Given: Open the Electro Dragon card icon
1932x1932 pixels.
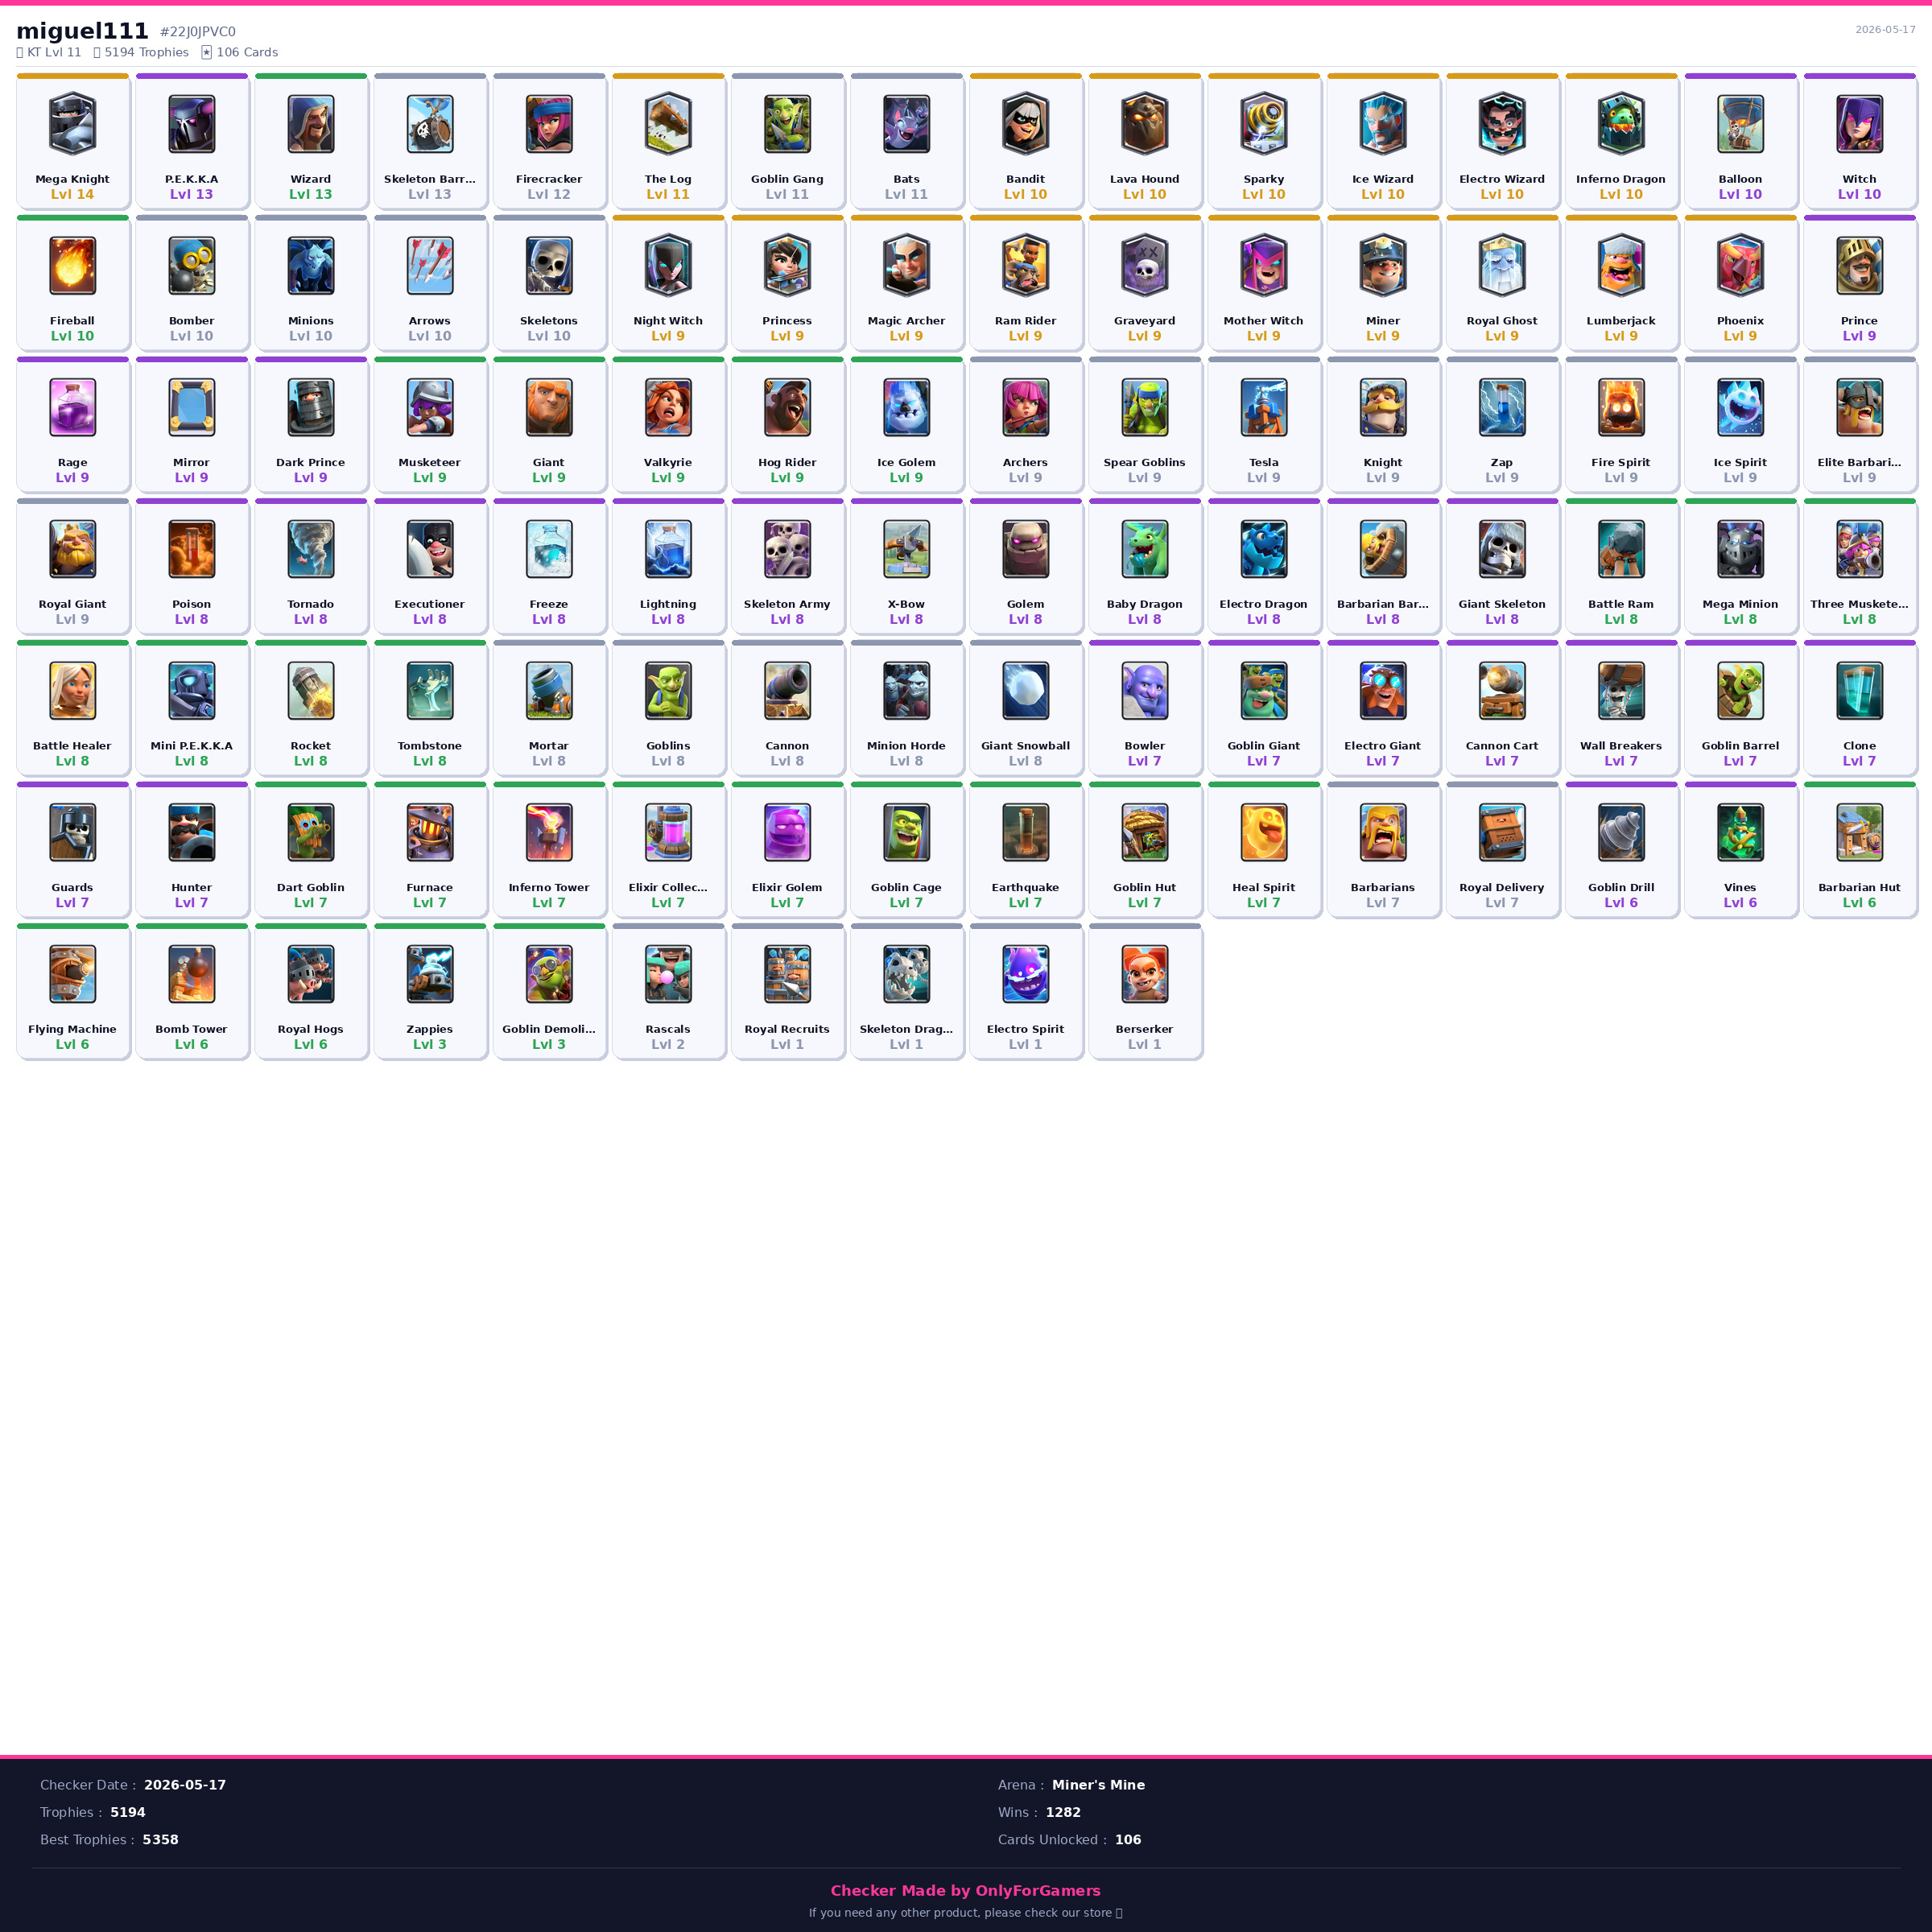Looking at the screenshot, I should pos(1264,549).
